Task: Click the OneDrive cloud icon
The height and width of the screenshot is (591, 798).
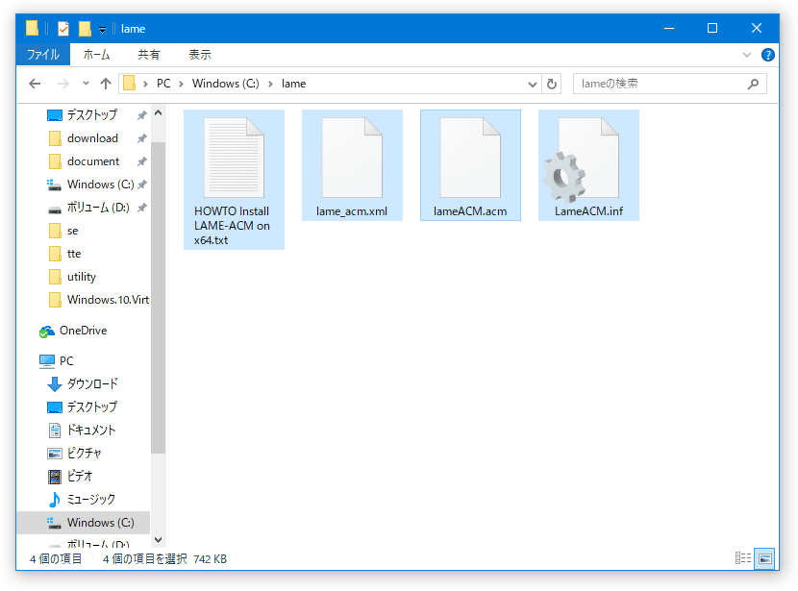Action: click(47, 332)
